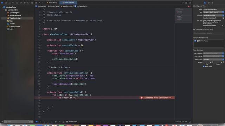Open the Find navigator magnifier icon

[13, 3]
